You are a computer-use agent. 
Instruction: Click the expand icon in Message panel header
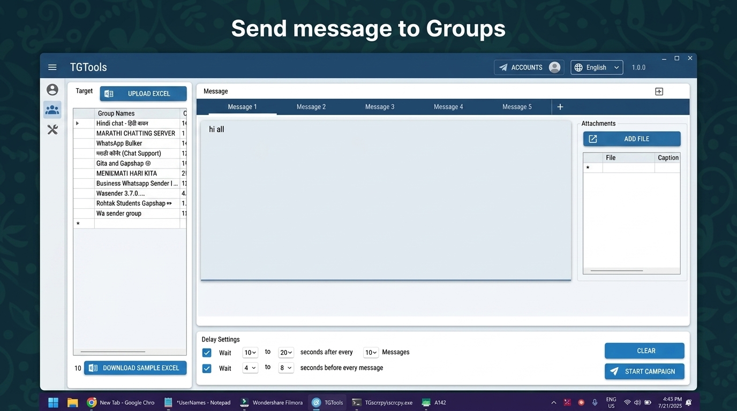coord(659,92)
